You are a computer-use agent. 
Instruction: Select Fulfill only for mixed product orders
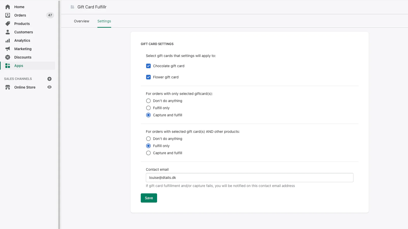(148, 146)
